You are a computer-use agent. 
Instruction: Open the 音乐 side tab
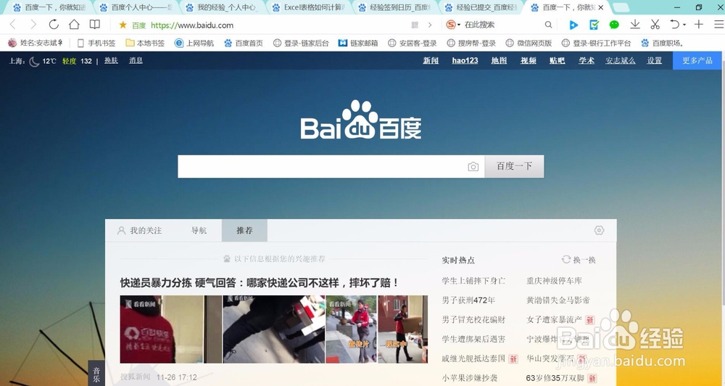click(96, 374)
